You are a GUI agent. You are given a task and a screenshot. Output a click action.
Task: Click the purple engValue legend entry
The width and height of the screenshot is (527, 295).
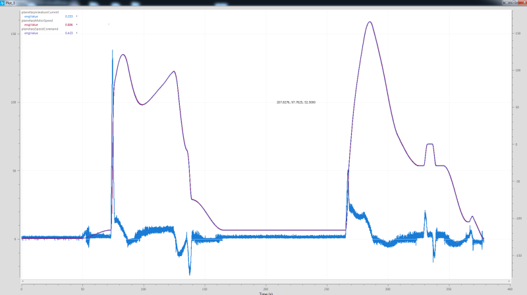pos(31,34)
